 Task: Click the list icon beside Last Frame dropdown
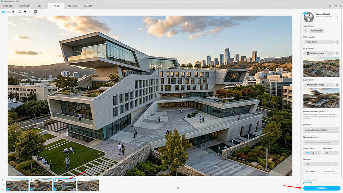[337, 85]
